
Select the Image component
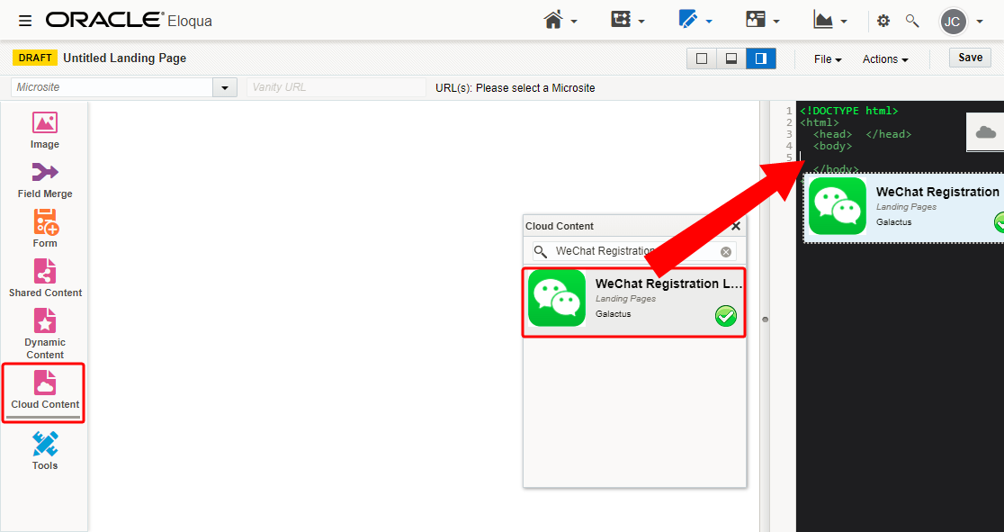(x=45, y=131)
